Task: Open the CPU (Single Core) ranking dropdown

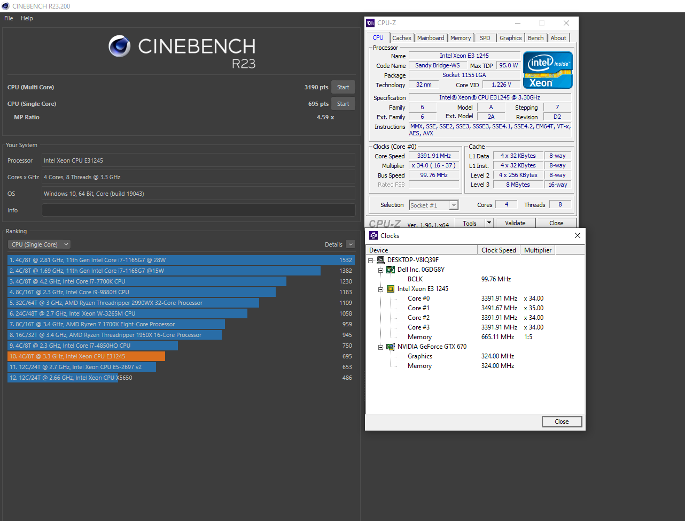Action: click(67, 244)
